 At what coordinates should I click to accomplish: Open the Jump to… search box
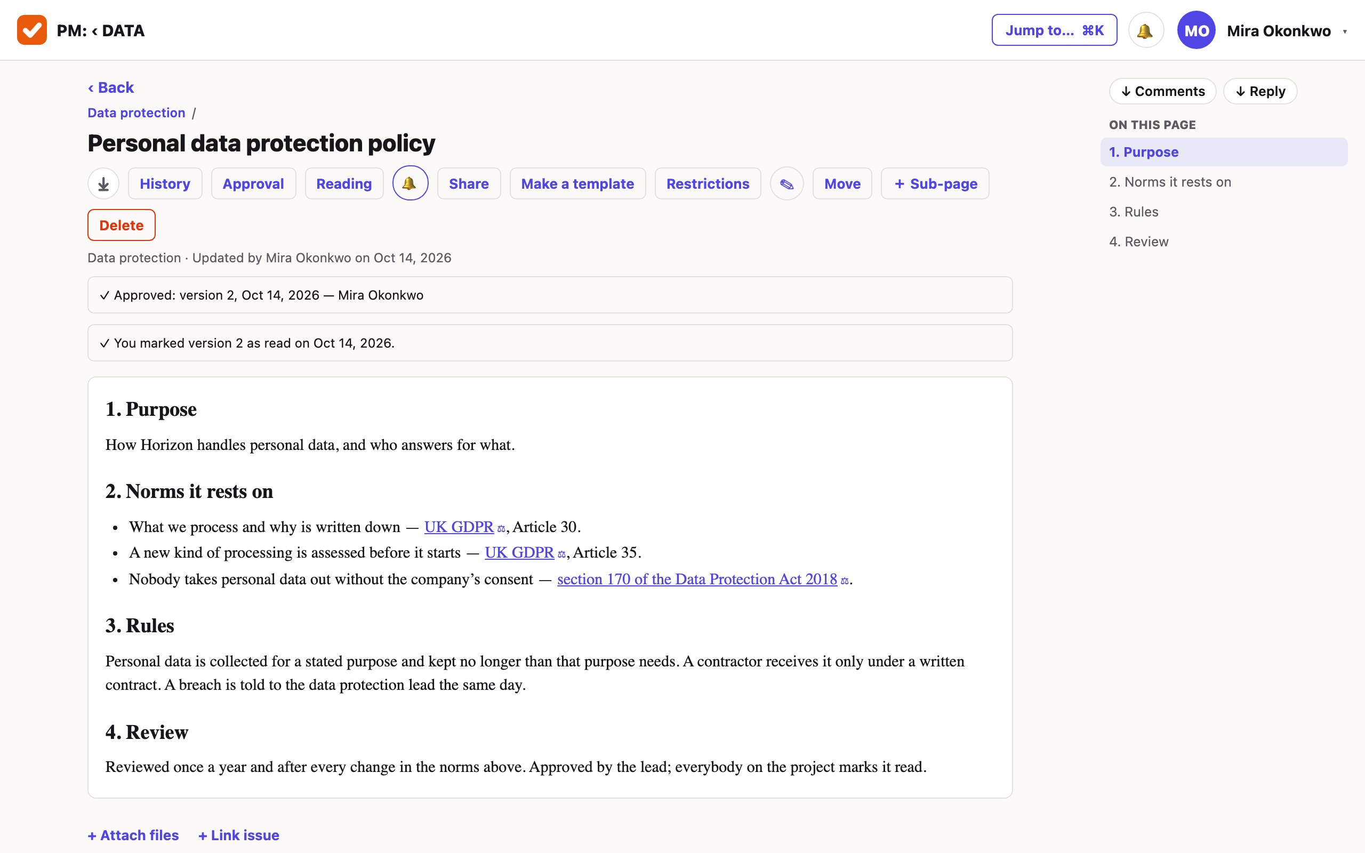tap(1054, 30)
